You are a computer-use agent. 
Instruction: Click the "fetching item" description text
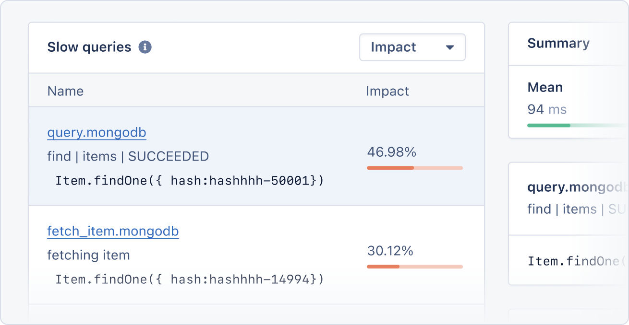pos(88,255)
